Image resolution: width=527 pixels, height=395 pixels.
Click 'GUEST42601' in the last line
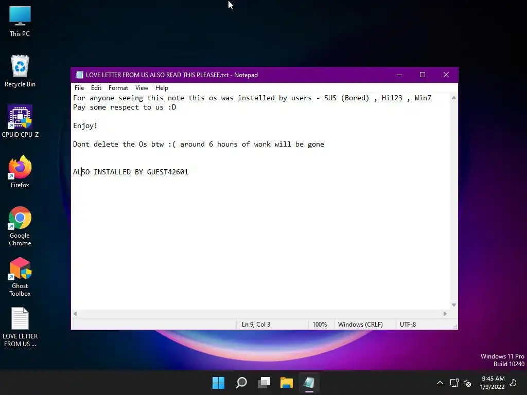pos(167,172)
